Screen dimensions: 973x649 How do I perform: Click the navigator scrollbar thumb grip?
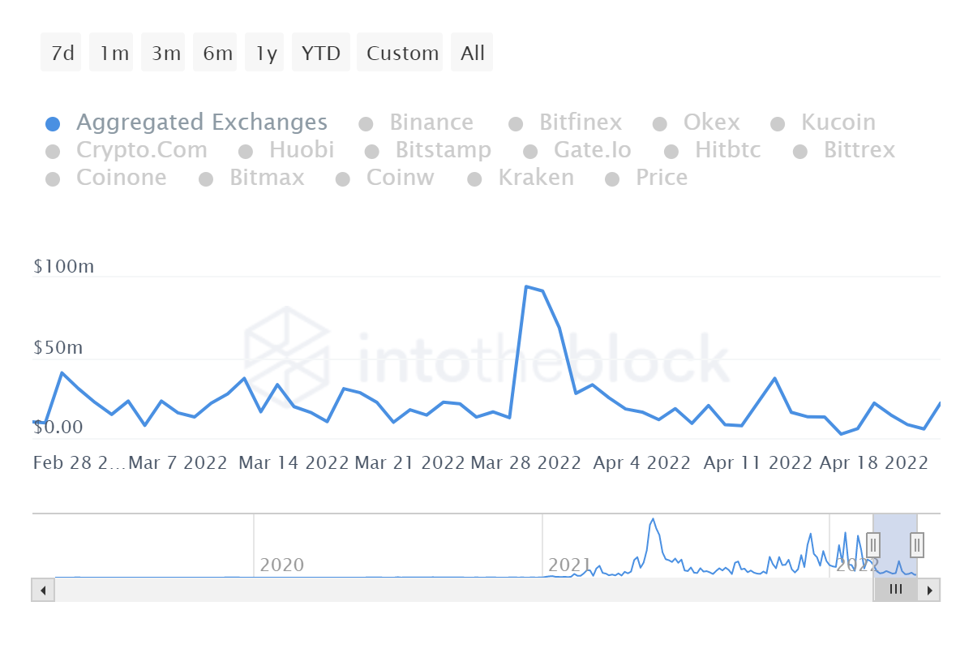coord(895,590)
